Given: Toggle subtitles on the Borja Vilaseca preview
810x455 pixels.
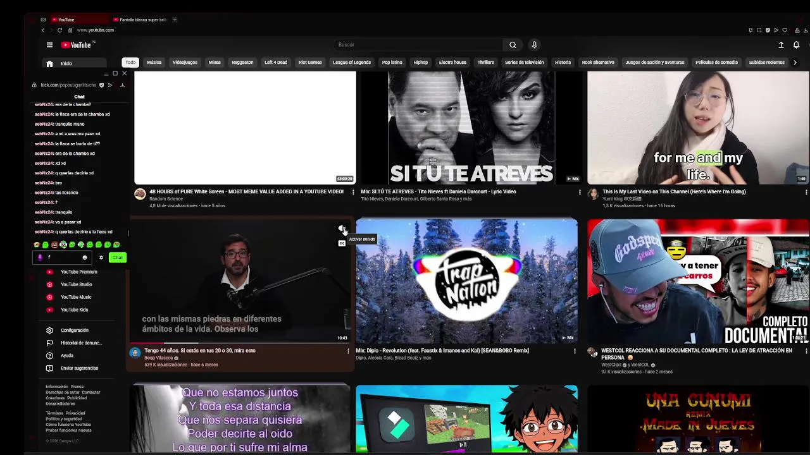Looking at the screenshot, I should (342, 243).
